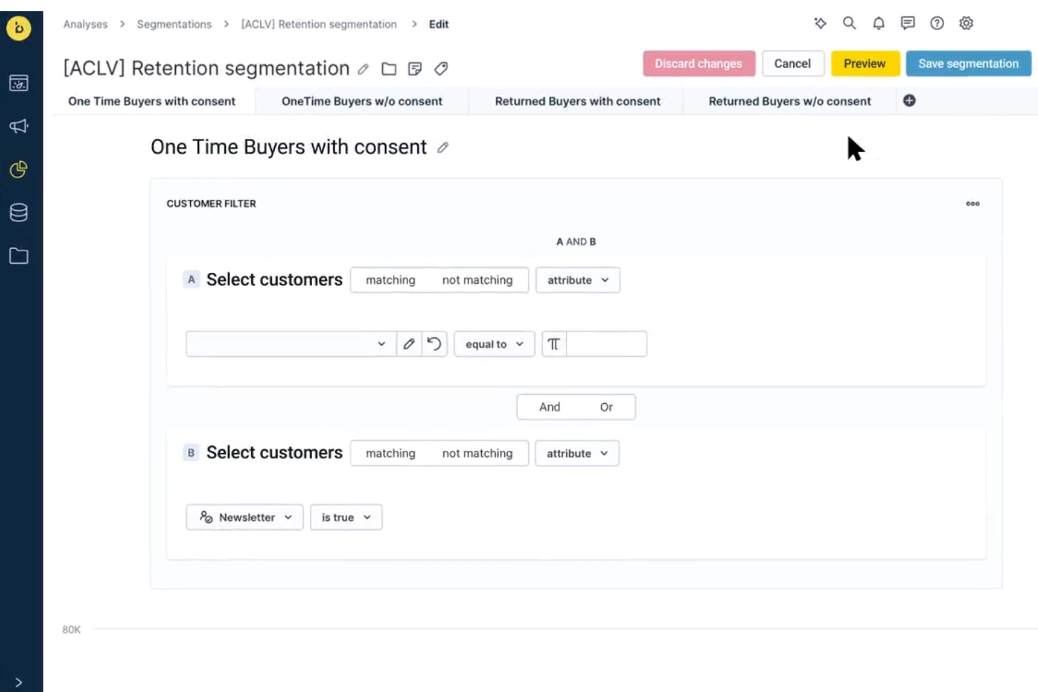Save the segmentation
Image resolution: width=1038 pixels, height=692 pixels.
point(968,63)
